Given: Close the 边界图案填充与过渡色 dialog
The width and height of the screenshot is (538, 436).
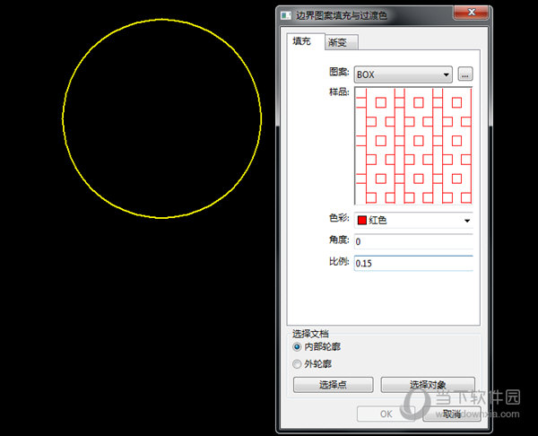Looking at the screenshot, I should [x=471, y=13].
